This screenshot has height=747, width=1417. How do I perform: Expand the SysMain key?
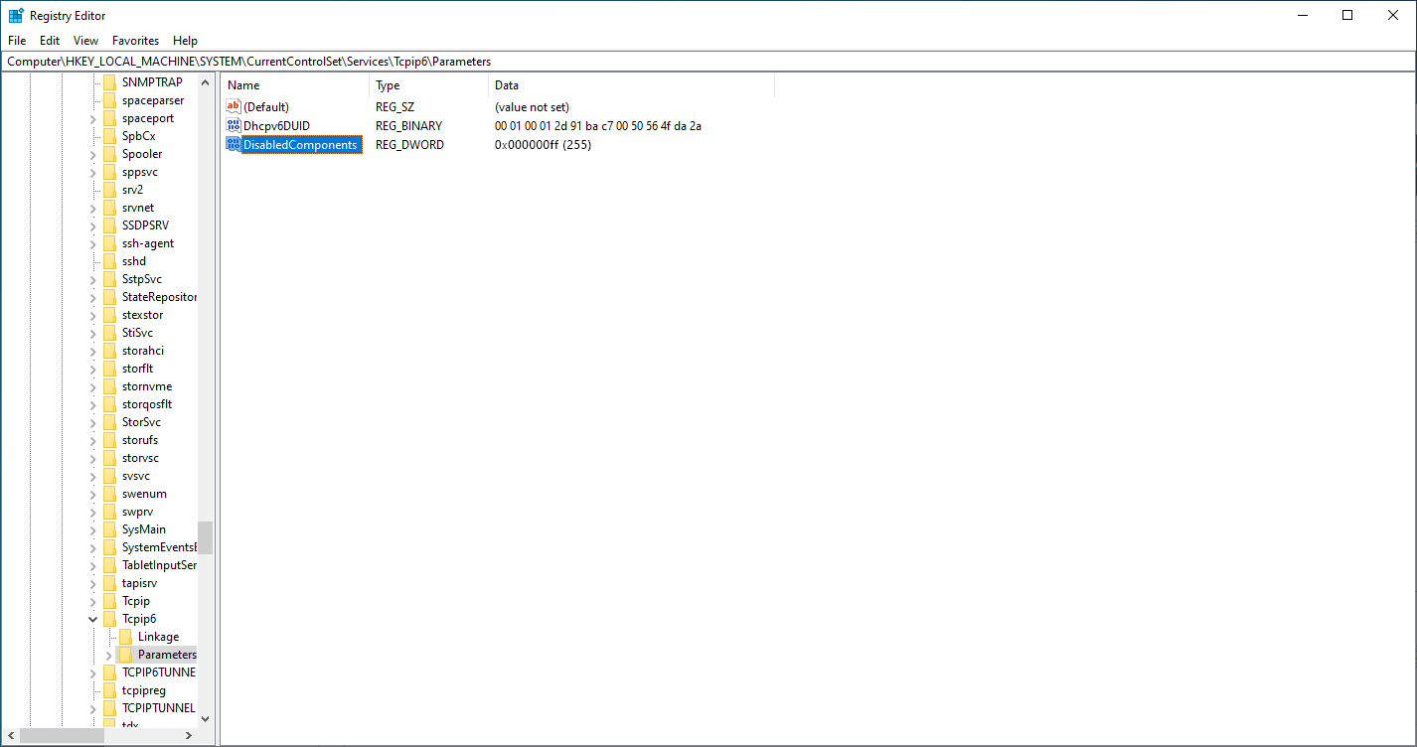tap(92, 528)
